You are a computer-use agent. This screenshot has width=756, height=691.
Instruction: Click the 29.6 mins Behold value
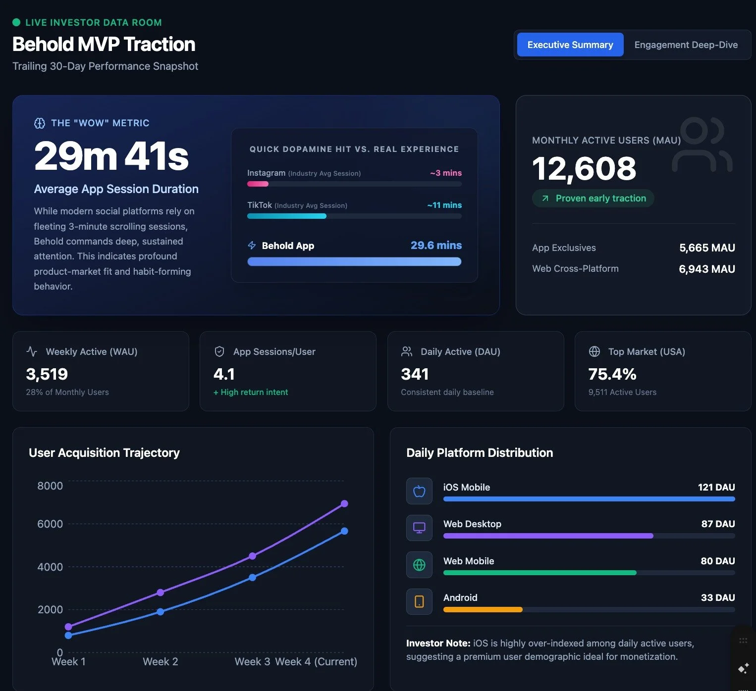tap(436, 246)
